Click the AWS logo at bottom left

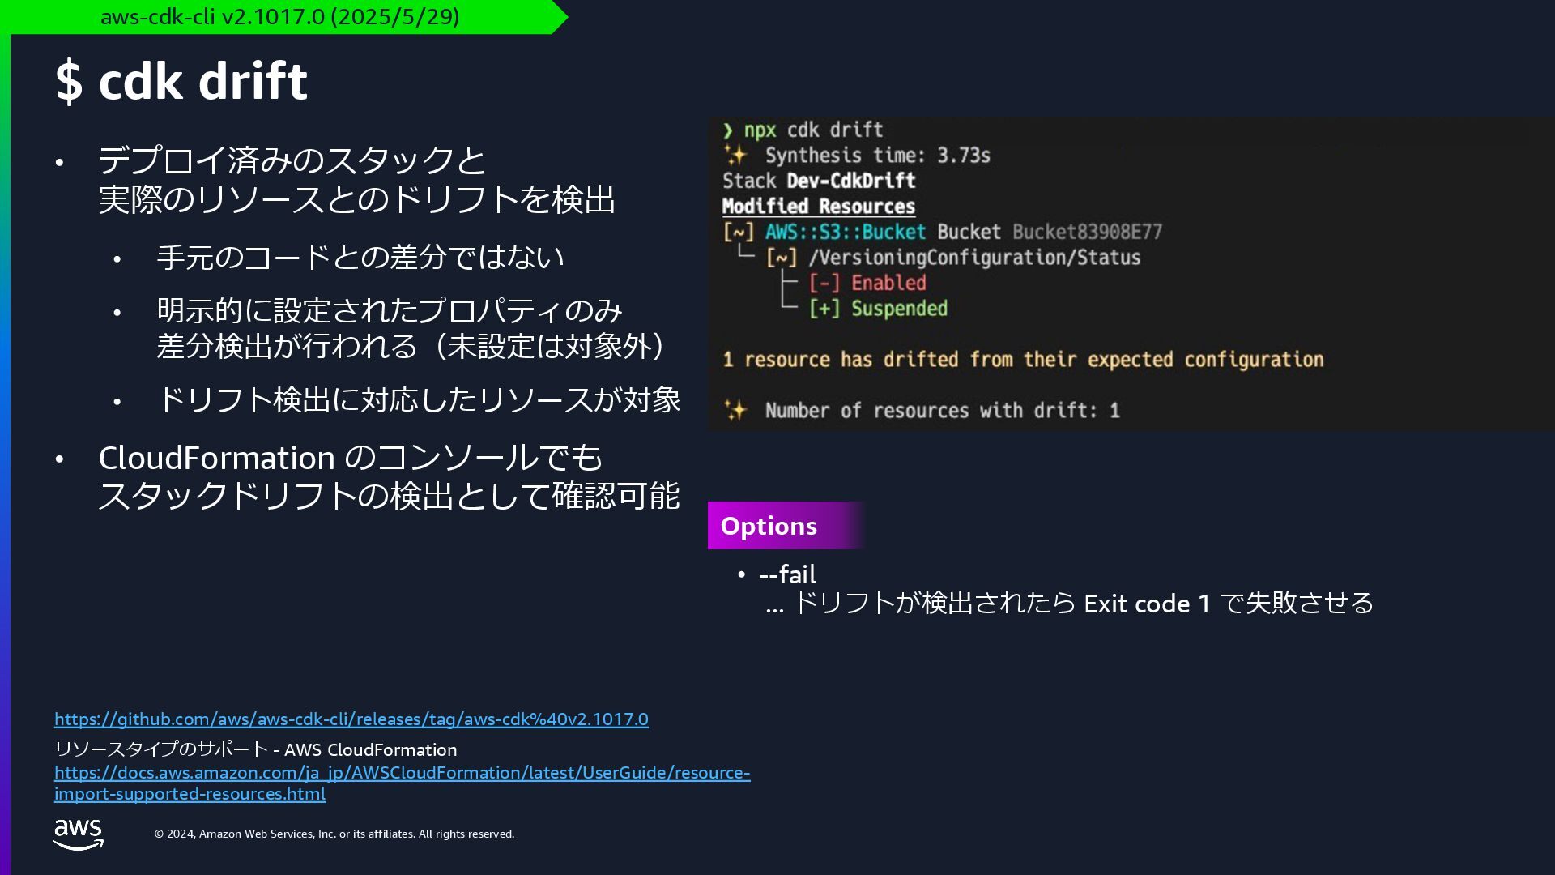coord(78,834)
